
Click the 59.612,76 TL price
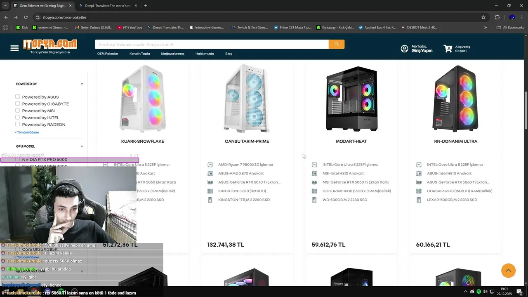(328, 245)
